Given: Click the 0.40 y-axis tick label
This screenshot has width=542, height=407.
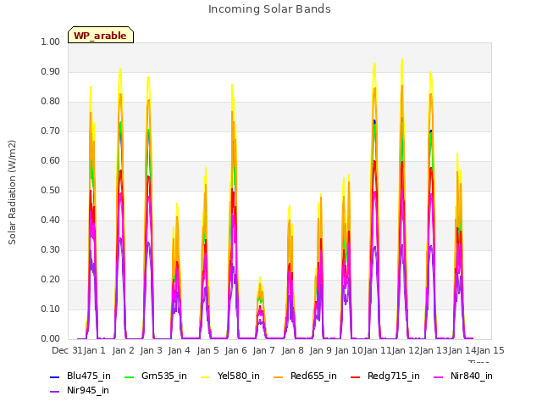Looking at the screenshot, I should [51, 220].
